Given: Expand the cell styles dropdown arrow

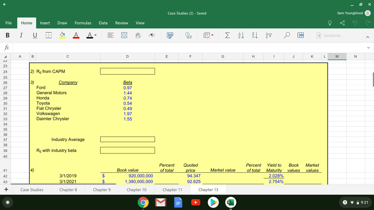Looking at the screenshot, I should 96,36.
